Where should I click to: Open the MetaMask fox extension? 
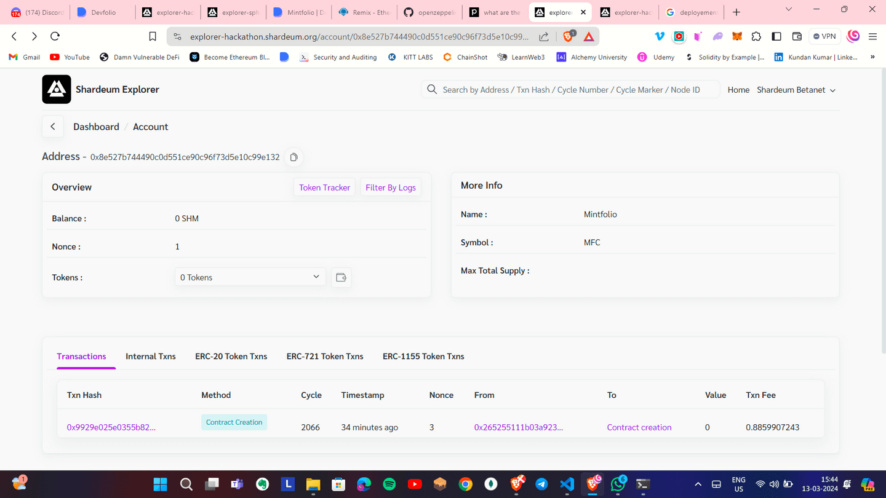coord(736,36)
